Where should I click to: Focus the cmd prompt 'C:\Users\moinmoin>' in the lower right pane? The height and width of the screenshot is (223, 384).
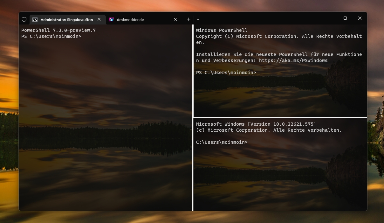222,142
